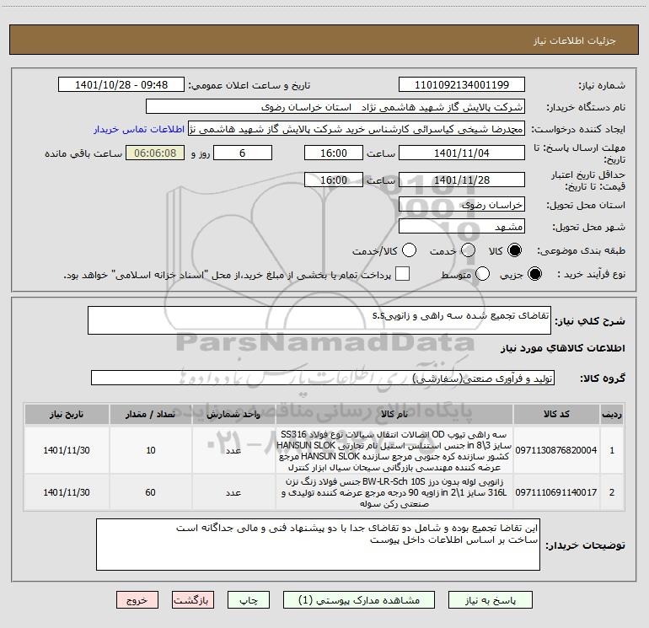
Task: Click the need number field 1101092134001199
Action: click(x=462, y=84)
